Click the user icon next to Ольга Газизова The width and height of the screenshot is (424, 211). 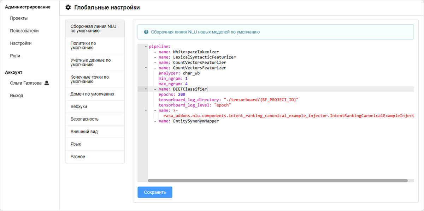(x=47, y=83)
